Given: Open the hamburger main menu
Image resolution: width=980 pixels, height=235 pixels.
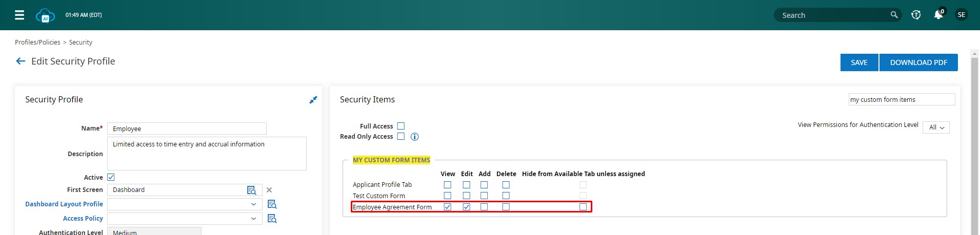Looking at the screenshot, I should coord(19,15).
